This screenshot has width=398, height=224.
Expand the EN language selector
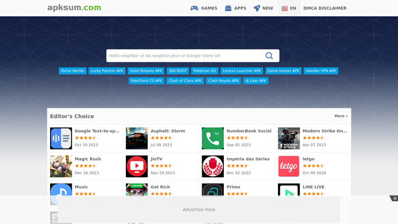(289, 8)
